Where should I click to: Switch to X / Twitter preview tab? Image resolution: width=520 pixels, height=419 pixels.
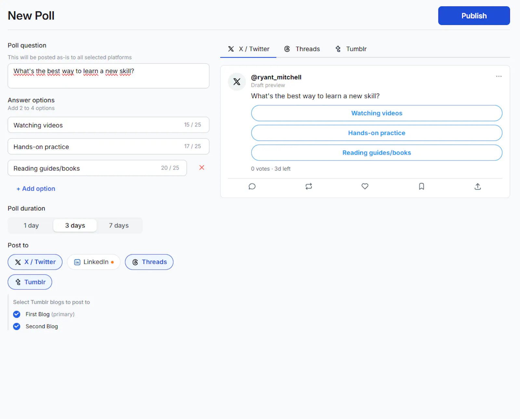[248, 49]
